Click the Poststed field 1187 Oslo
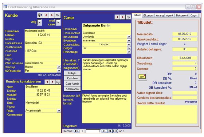204x137 pixels. coord(43,51)
